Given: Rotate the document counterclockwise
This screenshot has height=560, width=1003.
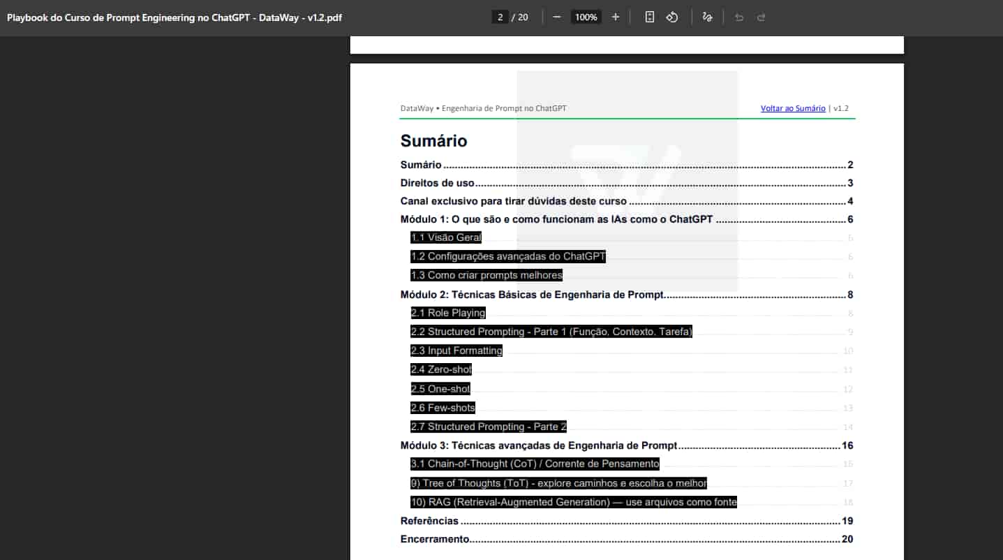Looking at the screenshot, I should 672,17.
